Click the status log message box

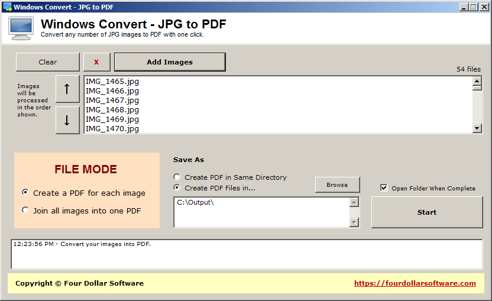247,254
